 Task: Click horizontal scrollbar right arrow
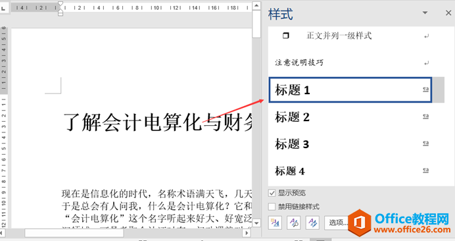point(247,233)
